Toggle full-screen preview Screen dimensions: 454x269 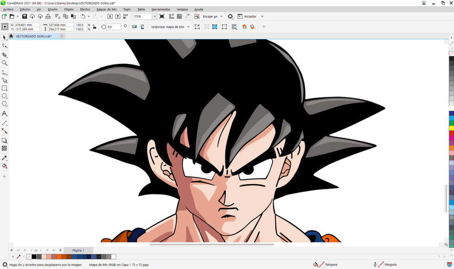[x=162, y=17]
